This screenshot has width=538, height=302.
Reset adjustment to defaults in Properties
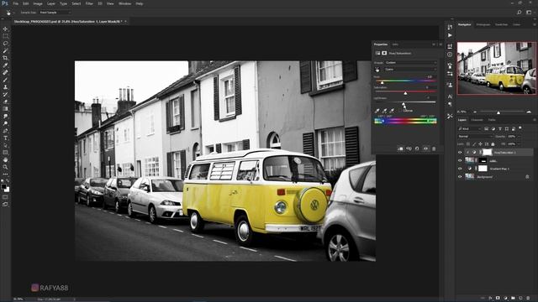(x=417, y=148)
